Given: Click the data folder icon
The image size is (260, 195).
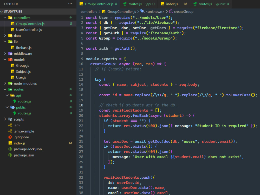Looking at the screenshot, I should (10, 35).
